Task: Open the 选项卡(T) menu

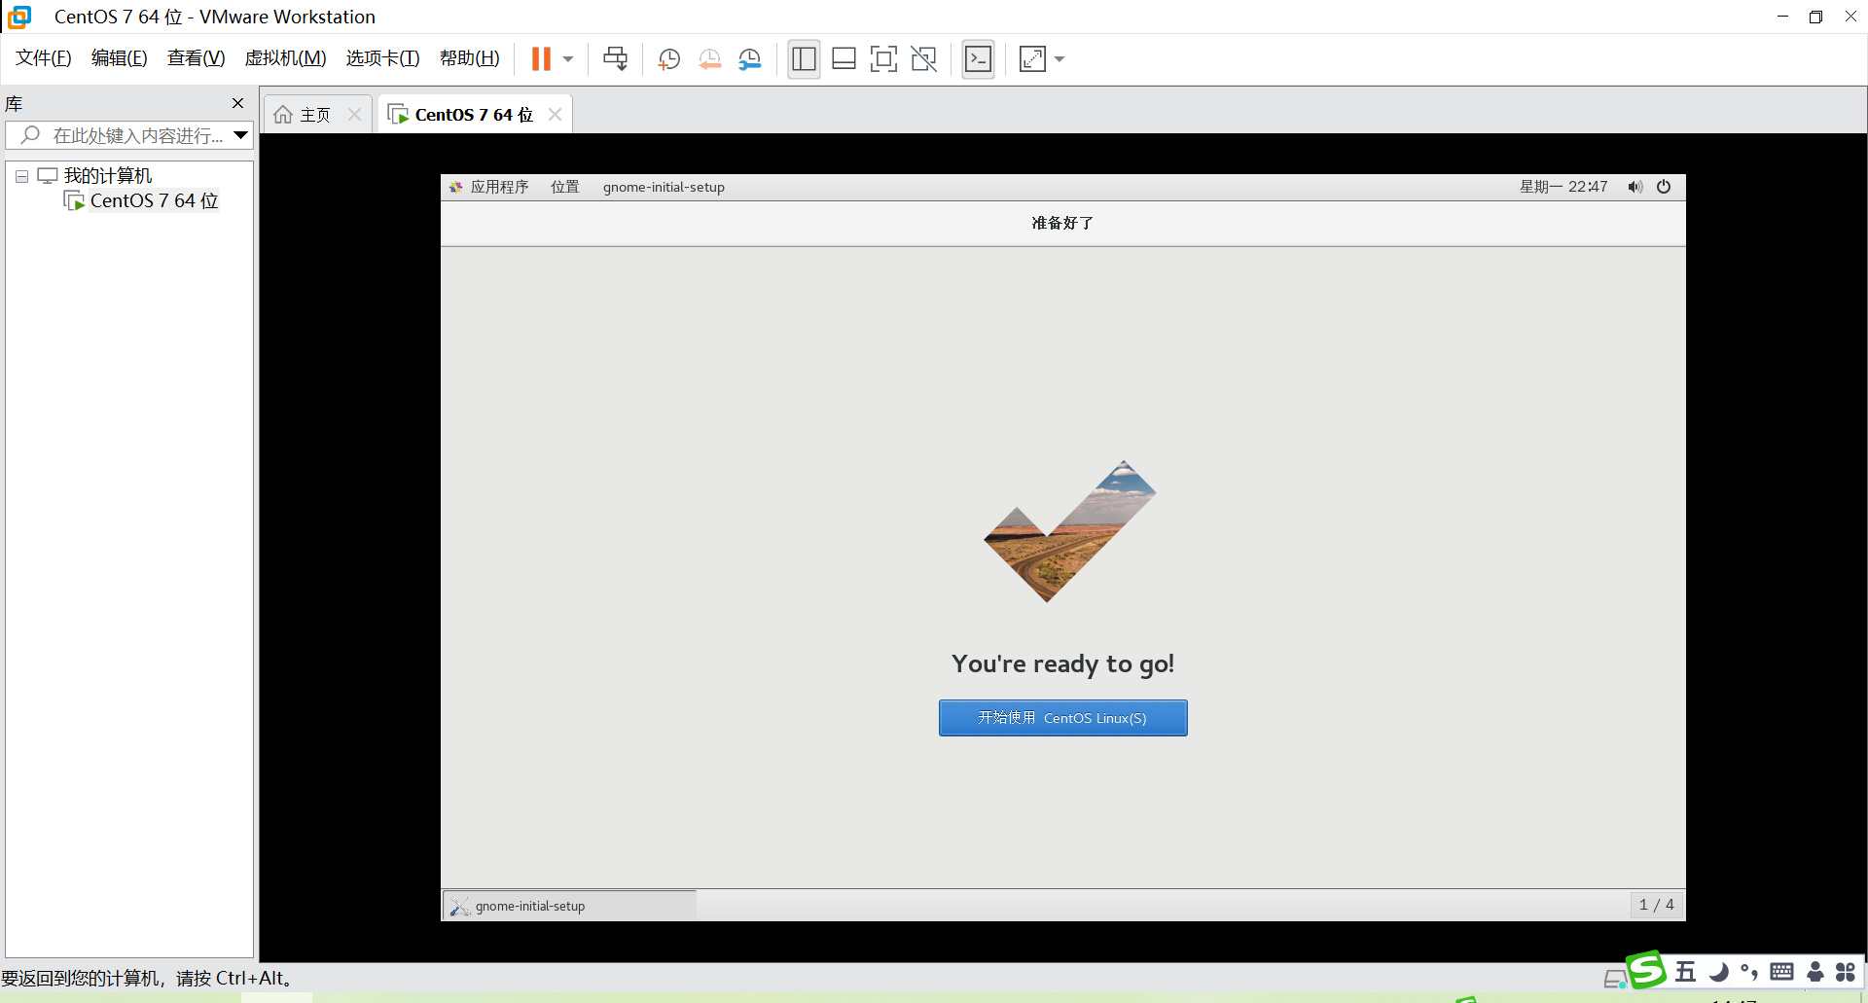Action: 382,58
